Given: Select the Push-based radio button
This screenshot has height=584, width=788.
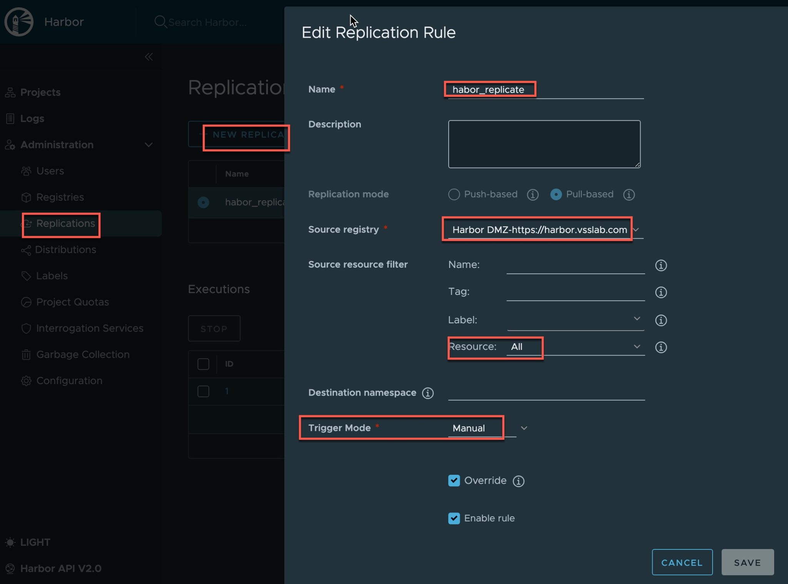Looking at the screenshot, I should point(454,195).
